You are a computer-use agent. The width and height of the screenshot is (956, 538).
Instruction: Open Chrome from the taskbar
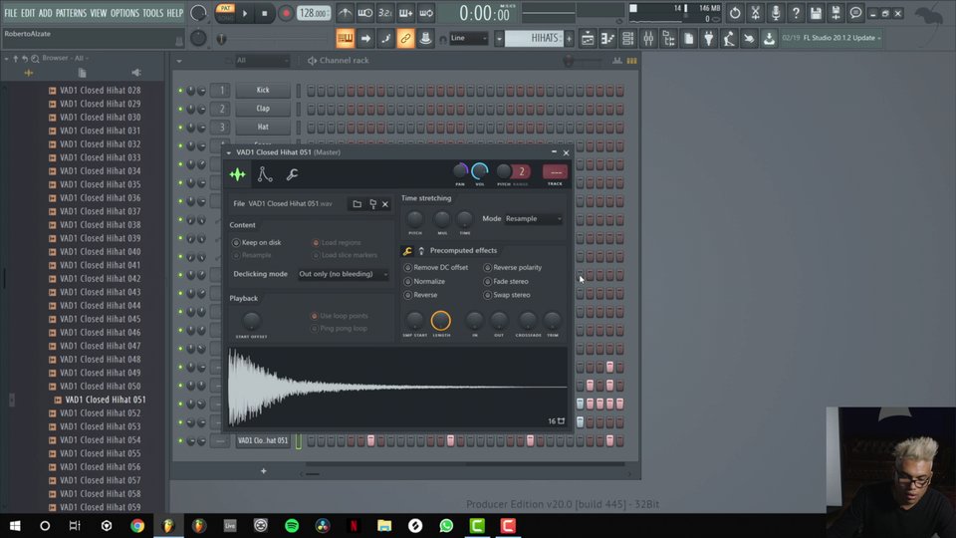click(x=137, y=526)
